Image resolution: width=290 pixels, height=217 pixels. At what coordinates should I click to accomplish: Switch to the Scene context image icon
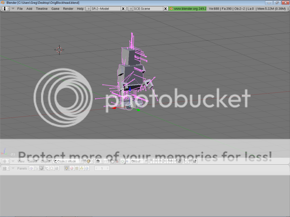pyautogui.click(x=57, y=168)
